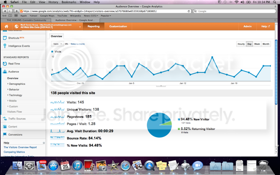Open Photo Booth in the Dock
The width and height of the screenshot is (280, 175).
[x=89, y=165]
